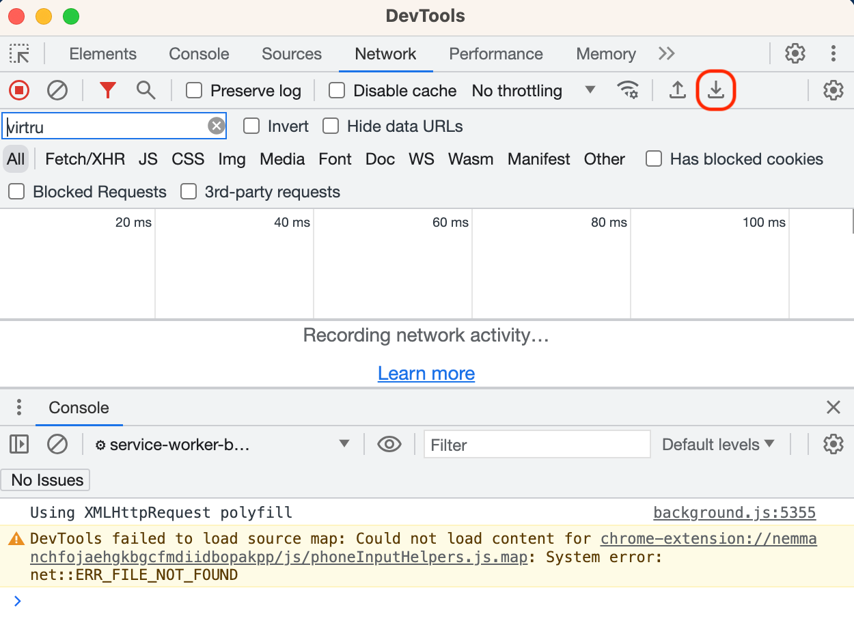This screenshot has width=854, height=638.
Task: Switch to the Elements tab
Action: 103,54
